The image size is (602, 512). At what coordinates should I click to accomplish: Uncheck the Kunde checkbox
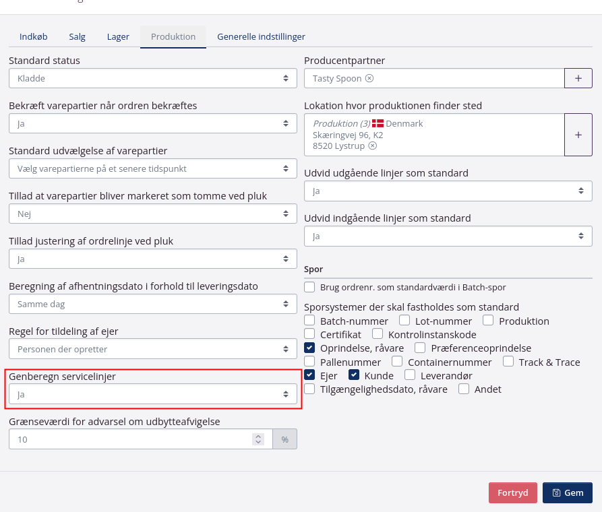pyautogui.click(x=354, y=375)
